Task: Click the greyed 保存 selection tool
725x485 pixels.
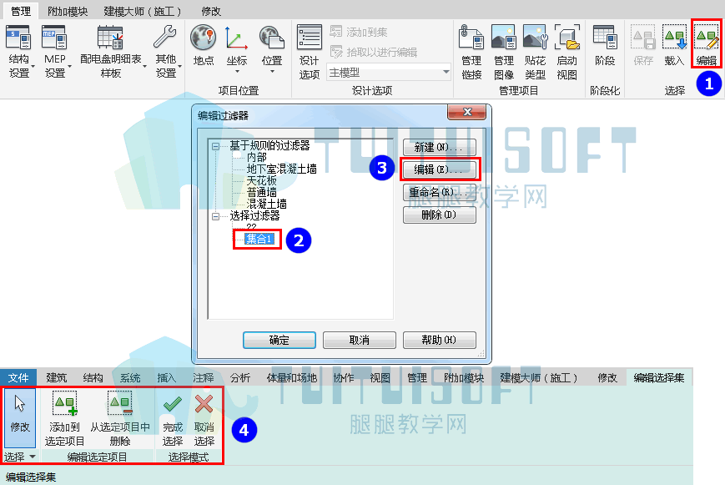Action: click(x=643, y=45)
